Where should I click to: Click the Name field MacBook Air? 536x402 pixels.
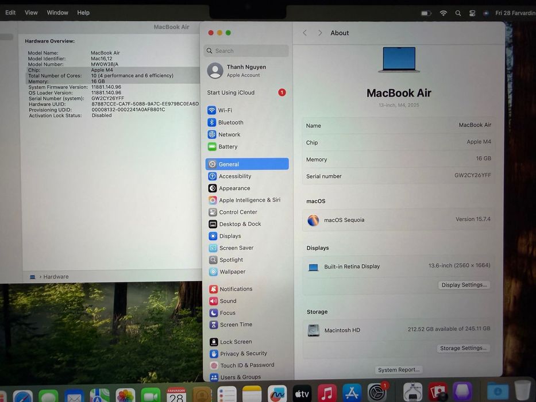click(398, 125)
